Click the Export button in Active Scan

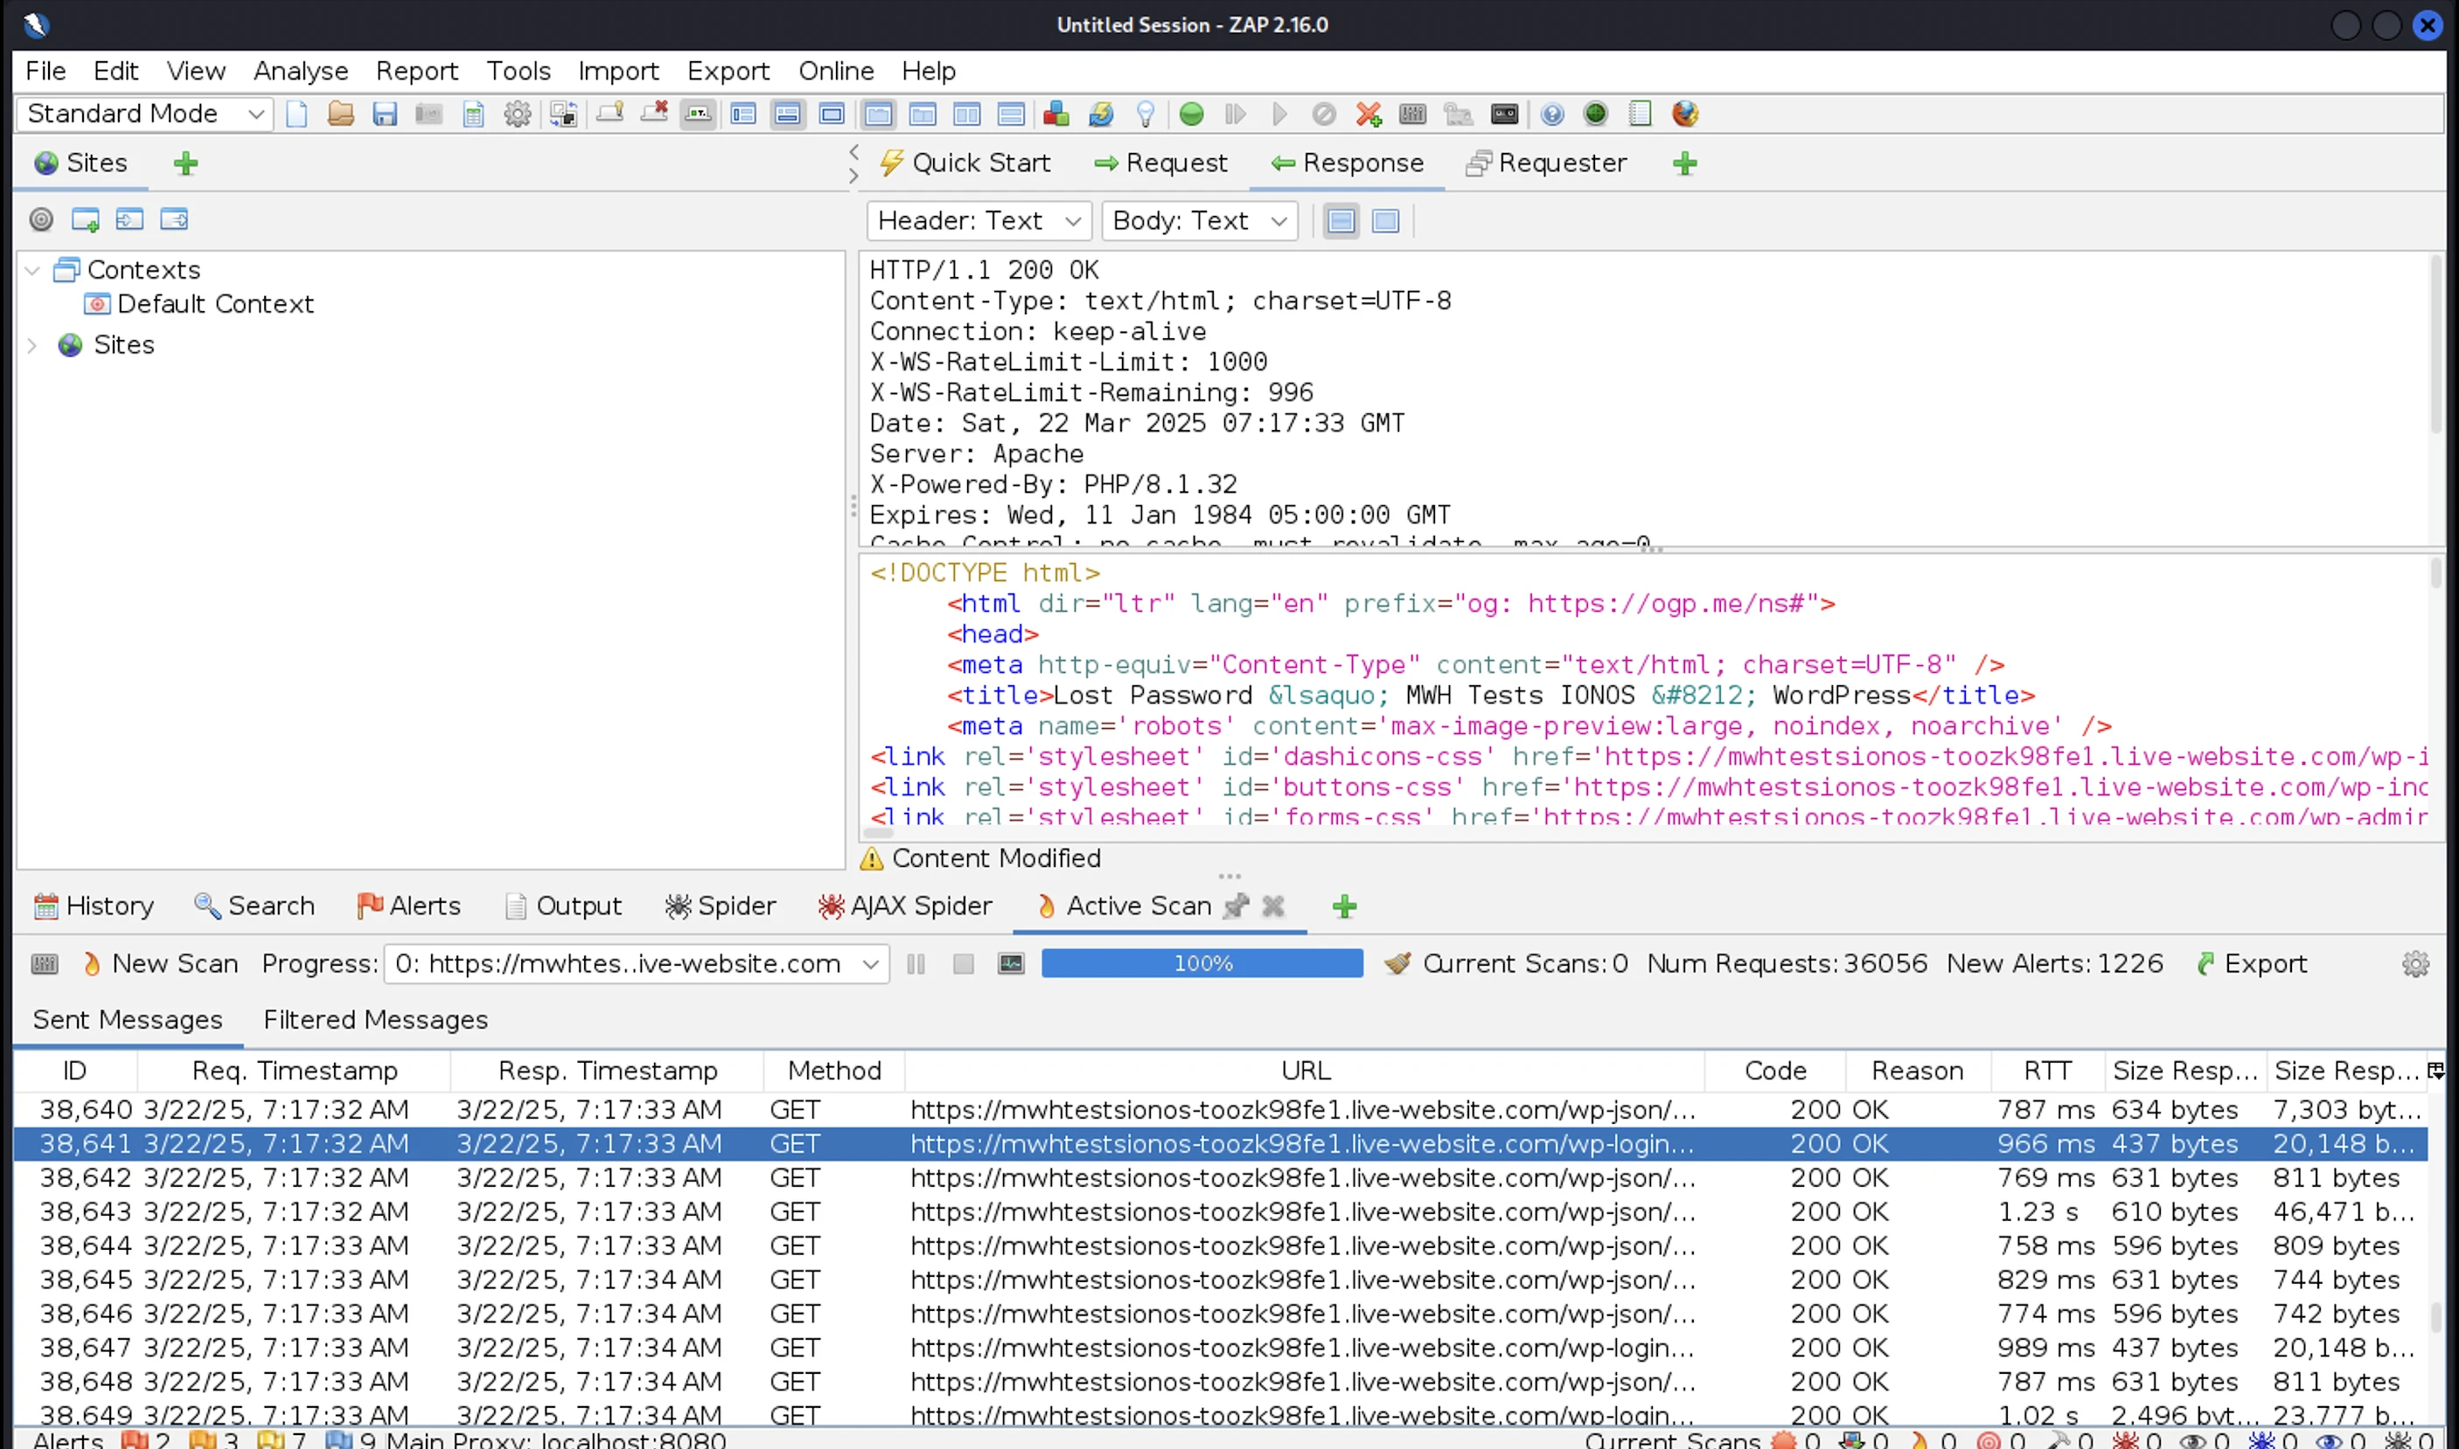(2251, 964)
